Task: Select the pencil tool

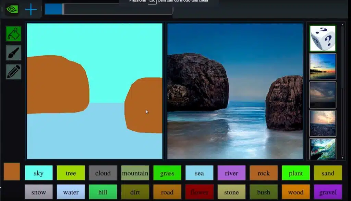Action: [13, 72]
